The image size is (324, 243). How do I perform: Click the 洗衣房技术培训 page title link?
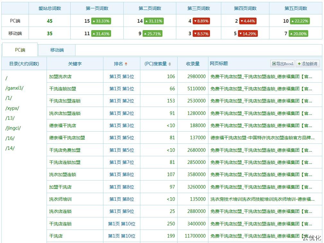(x=262, y=199)
